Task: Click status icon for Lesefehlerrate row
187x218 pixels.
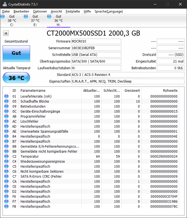Action: pos(6,96)
